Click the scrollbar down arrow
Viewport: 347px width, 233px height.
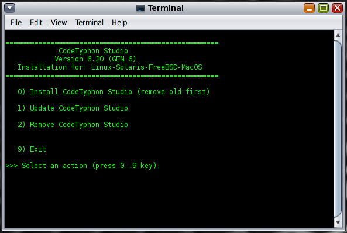point(338,222)
